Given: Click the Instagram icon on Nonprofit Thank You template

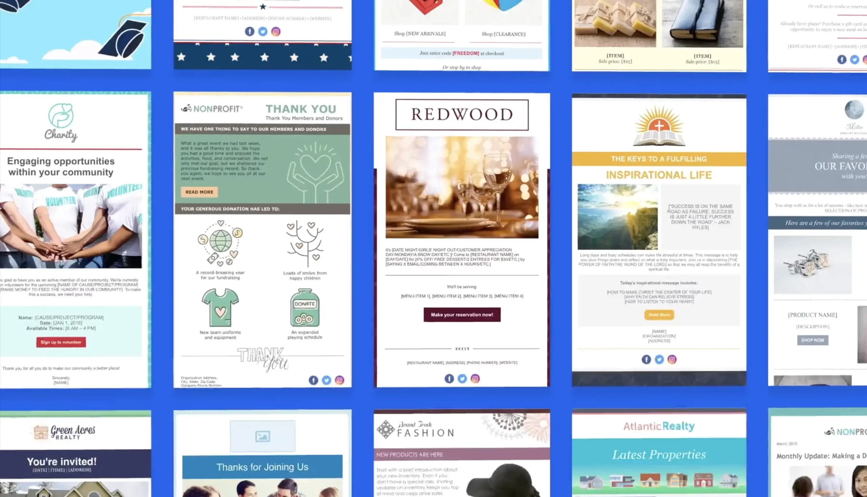Looking at the screenshot, I should pyautogui.click(x=339, y=379).
